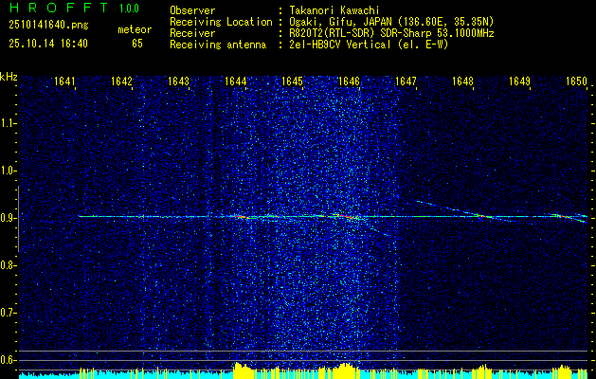Click the filename 2510141640.png
Image resolution: width=596 pixels, height=379 pixels.
click(48, 26)
